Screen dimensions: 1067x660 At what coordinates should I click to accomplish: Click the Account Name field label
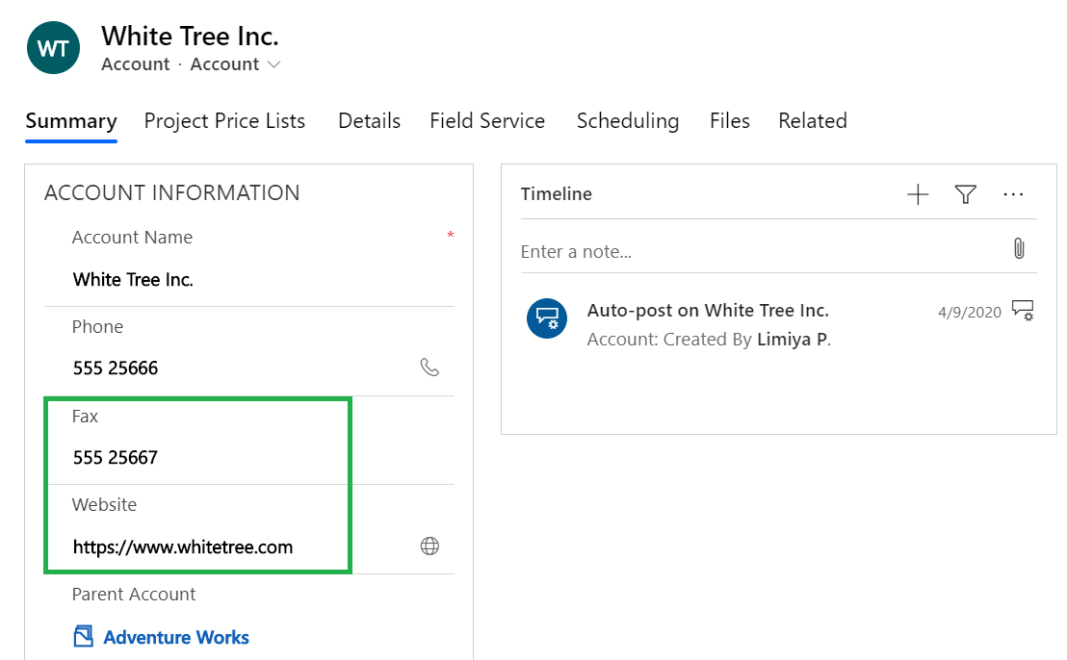[x=133, y=238]
